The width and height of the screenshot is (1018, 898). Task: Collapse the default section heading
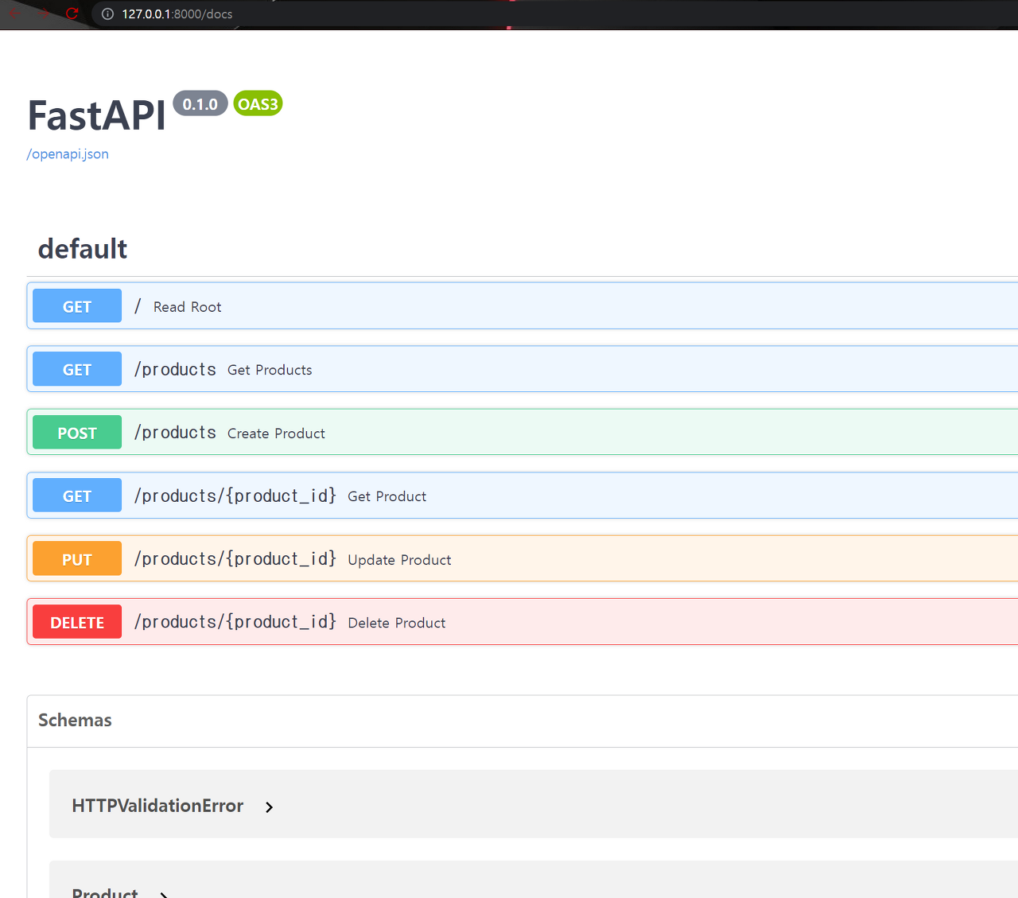[83, 249]
